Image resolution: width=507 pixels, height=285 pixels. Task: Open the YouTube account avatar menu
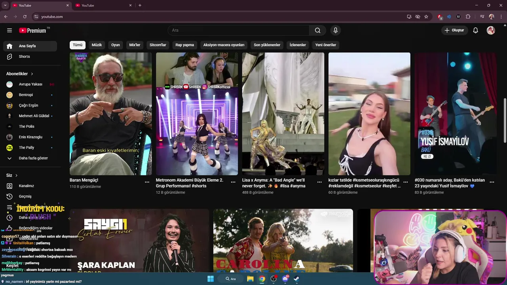[491, 30]
